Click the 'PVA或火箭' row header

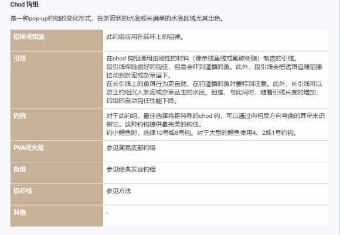[x=57, y=151]
